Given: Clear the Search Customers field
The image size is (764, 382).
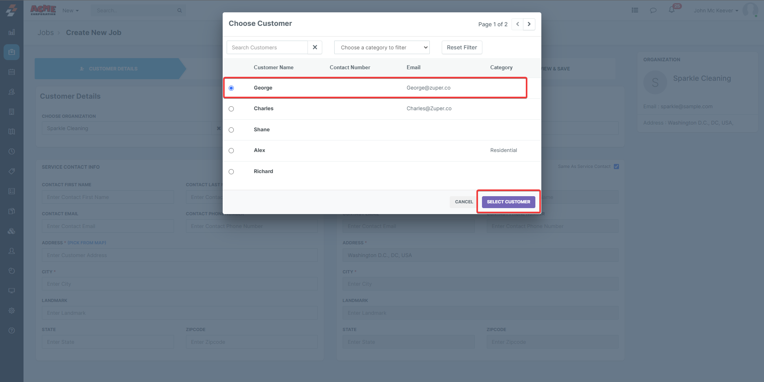Looking at the screenshot, I should (315, 47).
